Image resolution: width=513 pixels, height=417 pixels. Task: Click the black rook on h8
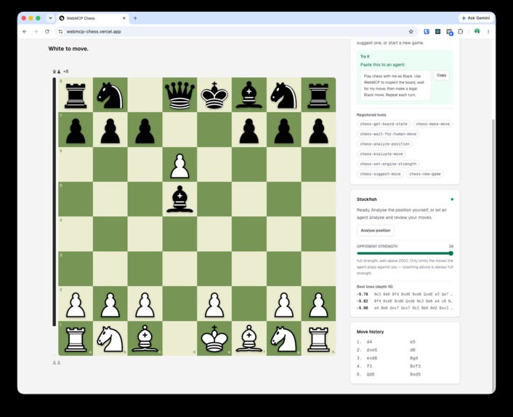click(x=318, y=95)
